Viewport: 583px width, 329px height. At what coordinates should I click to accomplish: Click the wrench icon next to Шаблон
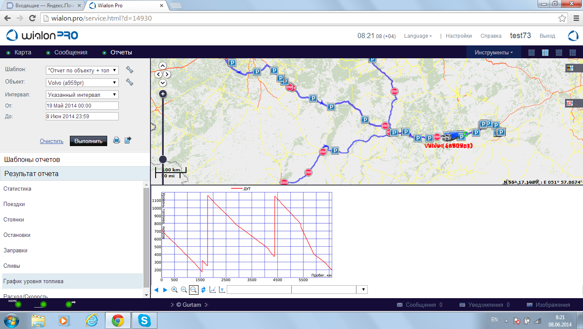coord(129,70)
